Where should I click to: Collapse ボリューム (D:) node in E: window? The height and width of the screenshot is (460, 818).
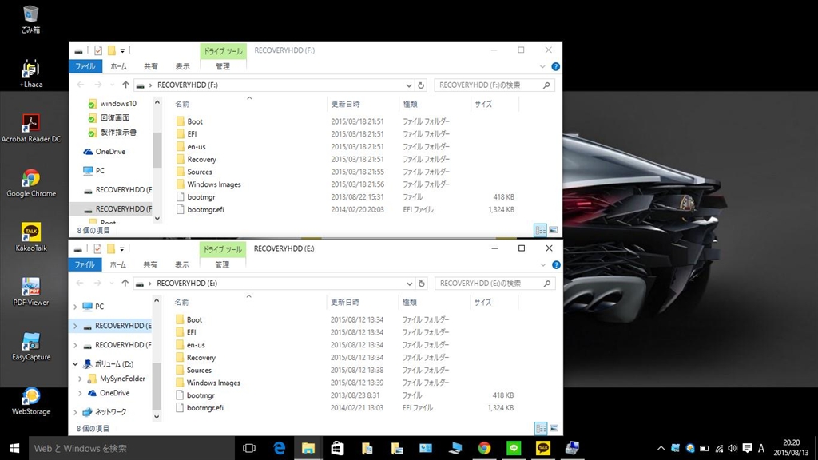(x=75, y=364)
